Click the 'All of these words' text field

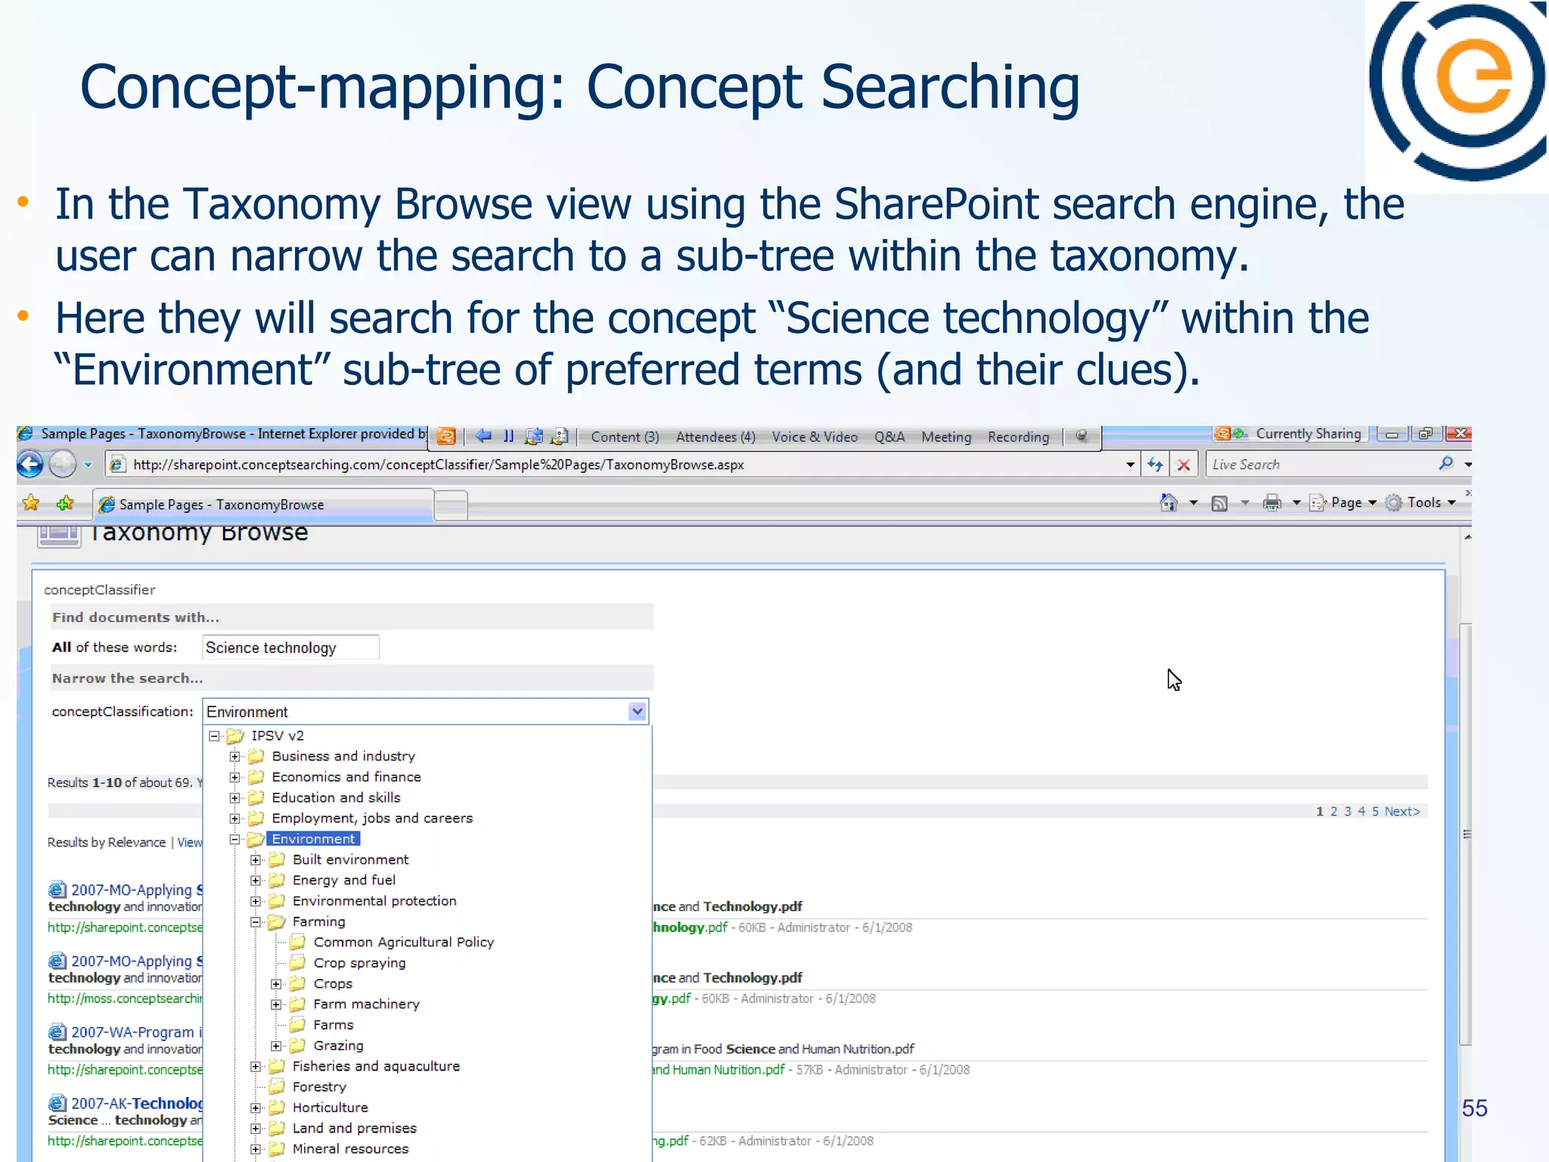[290, 648]
